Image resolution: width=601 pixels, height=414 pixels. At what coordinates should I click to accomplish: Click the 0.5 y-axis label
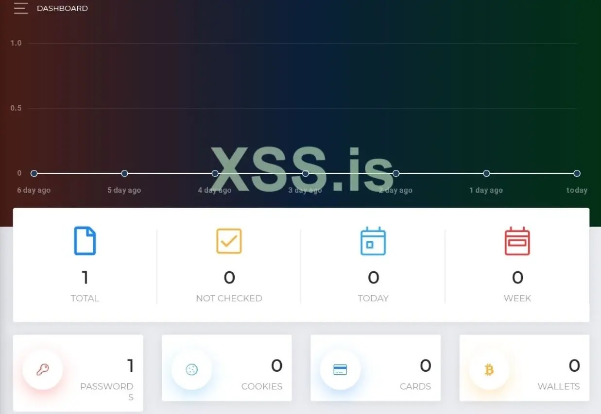(16, 108)
